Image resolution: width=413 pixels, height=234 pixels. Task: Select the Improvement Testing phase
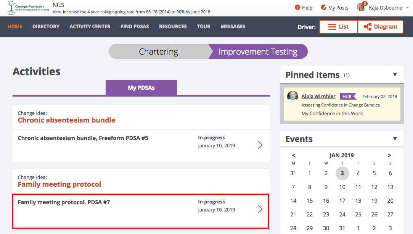tap(258, 52)
